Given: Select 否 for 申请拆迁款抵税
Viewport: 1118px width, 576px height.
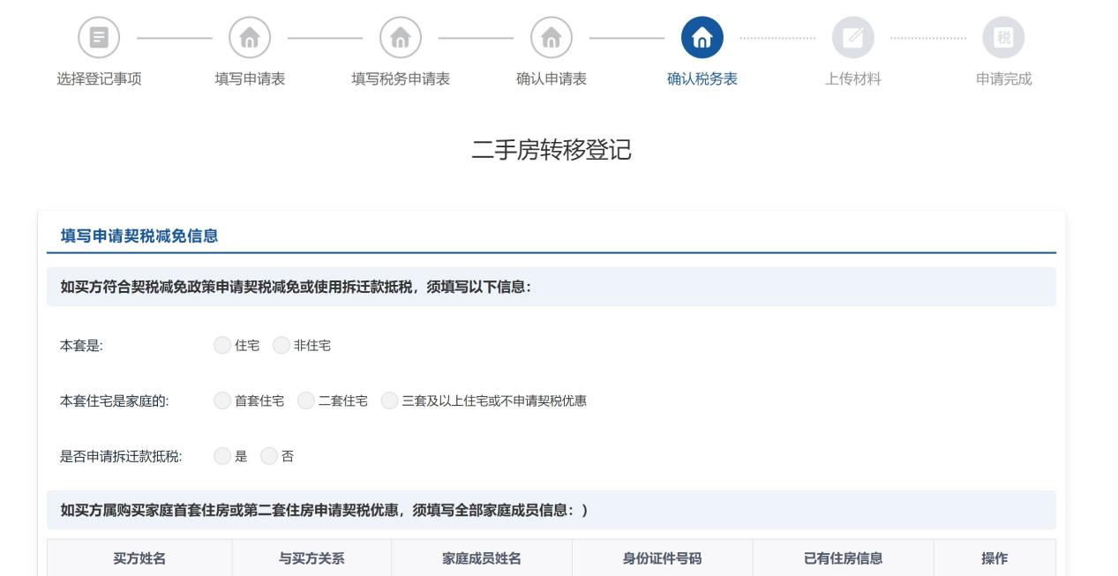Looking at the screenshot, I should pos(267,456).
